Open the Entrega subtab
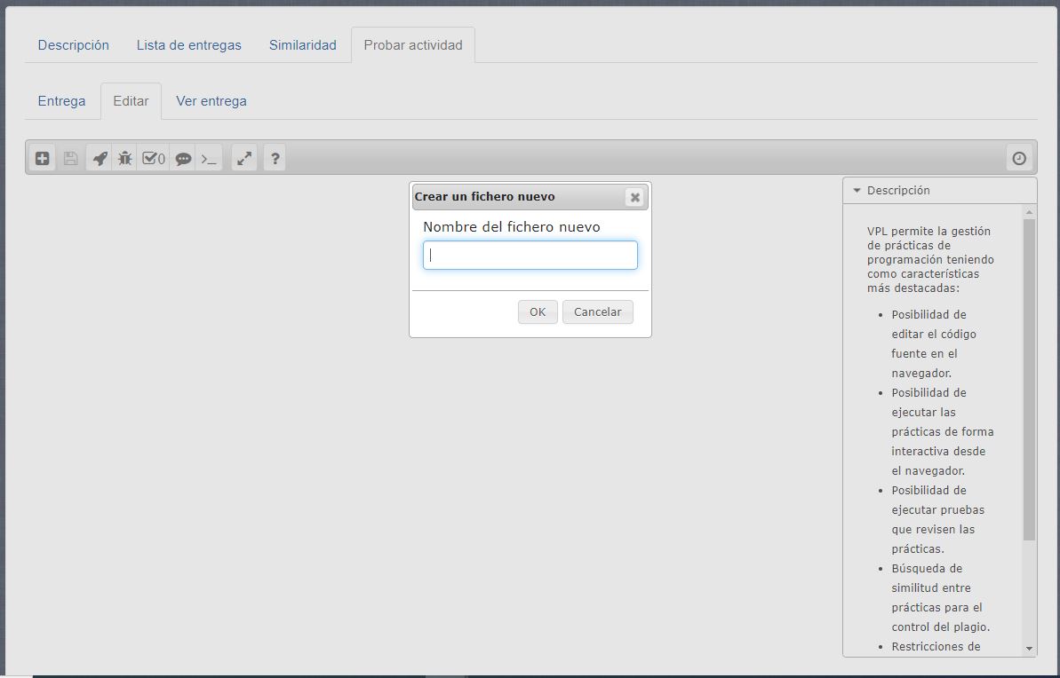 pyautogui.click(x=61, y=101)
